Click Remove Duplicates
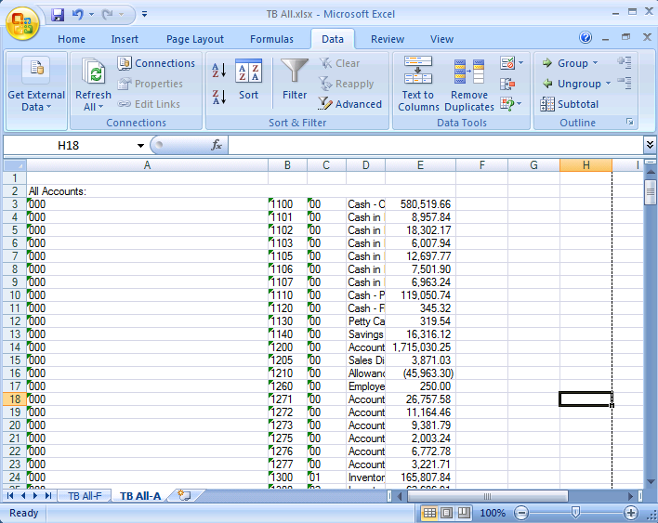The image size is (658, 523). (x=469, y=85)
